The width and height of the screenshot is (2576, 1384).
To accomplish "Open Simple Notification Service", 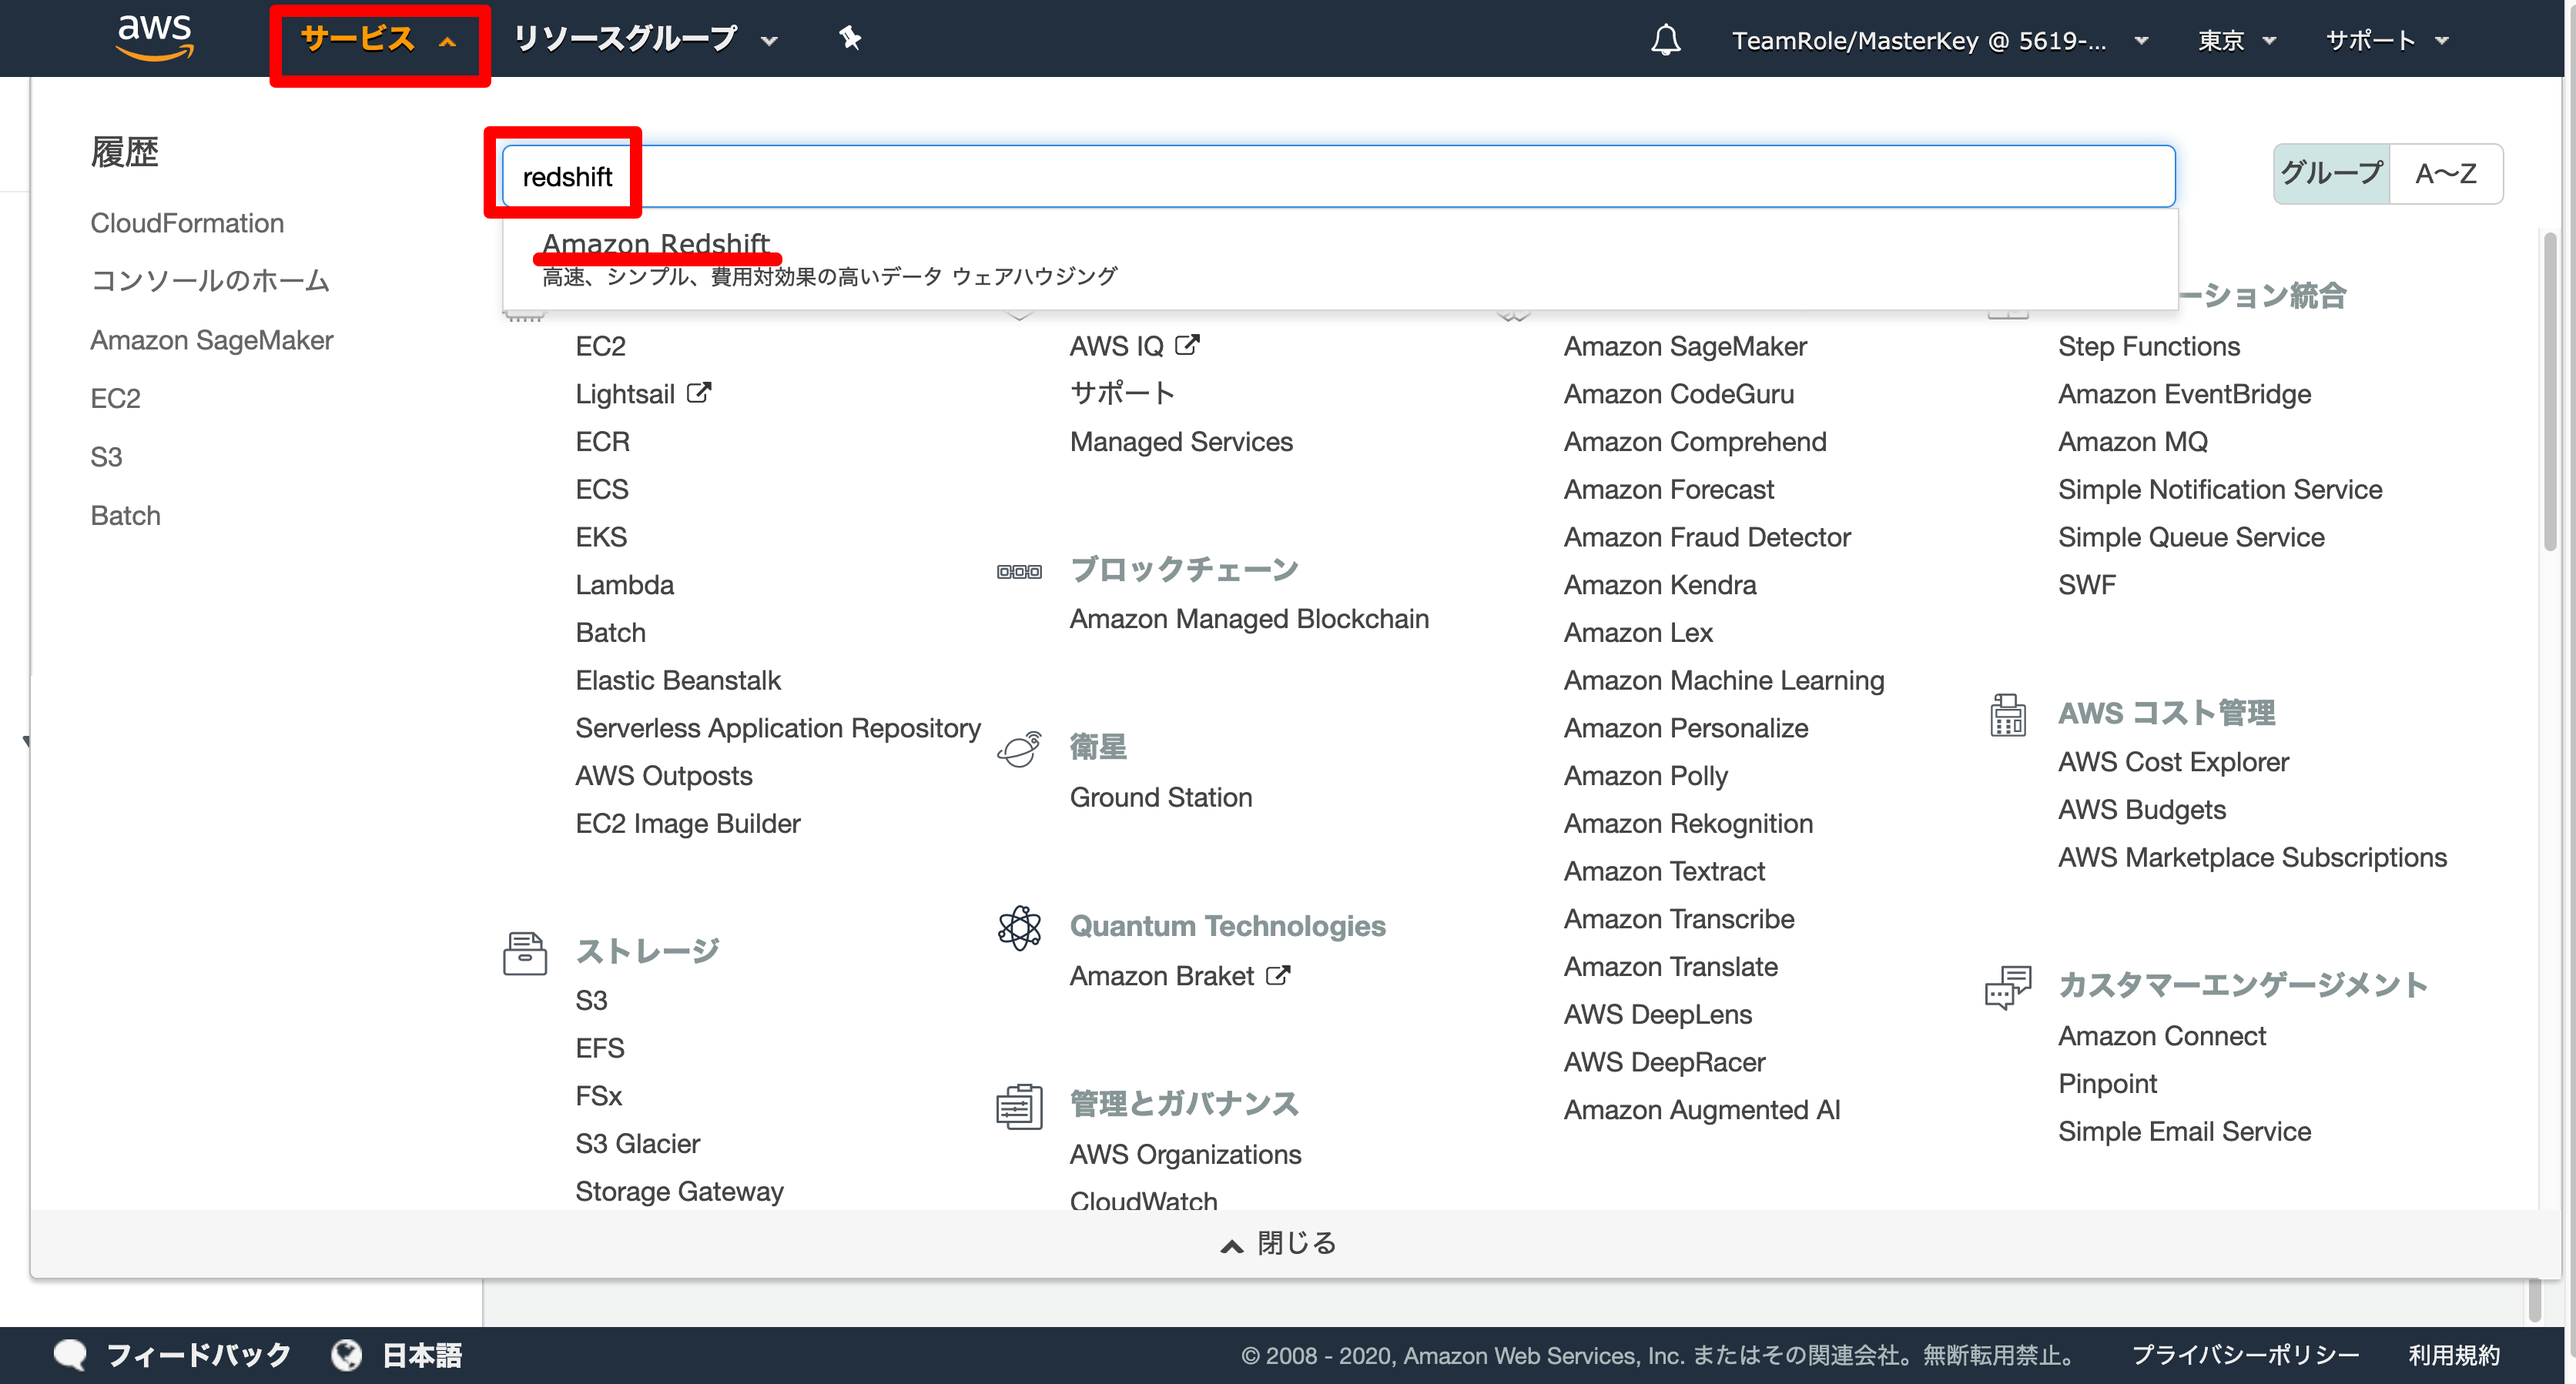I will pos(2219,490).
